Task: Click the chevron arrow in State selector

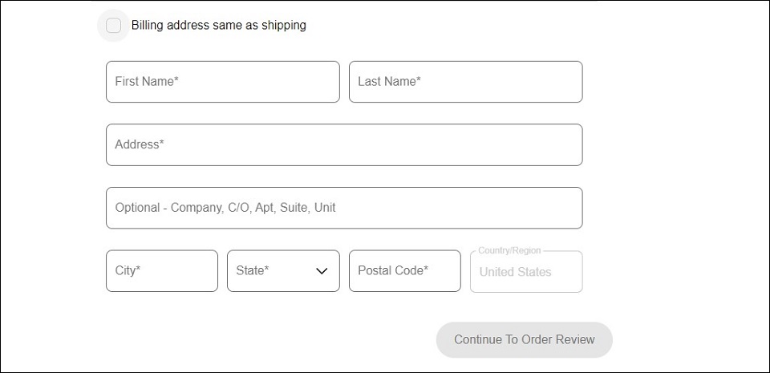Action: (x=322, y=271)
